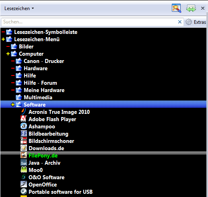
Task: Click the Hardware folder icon
Action: tap(19, 68)
